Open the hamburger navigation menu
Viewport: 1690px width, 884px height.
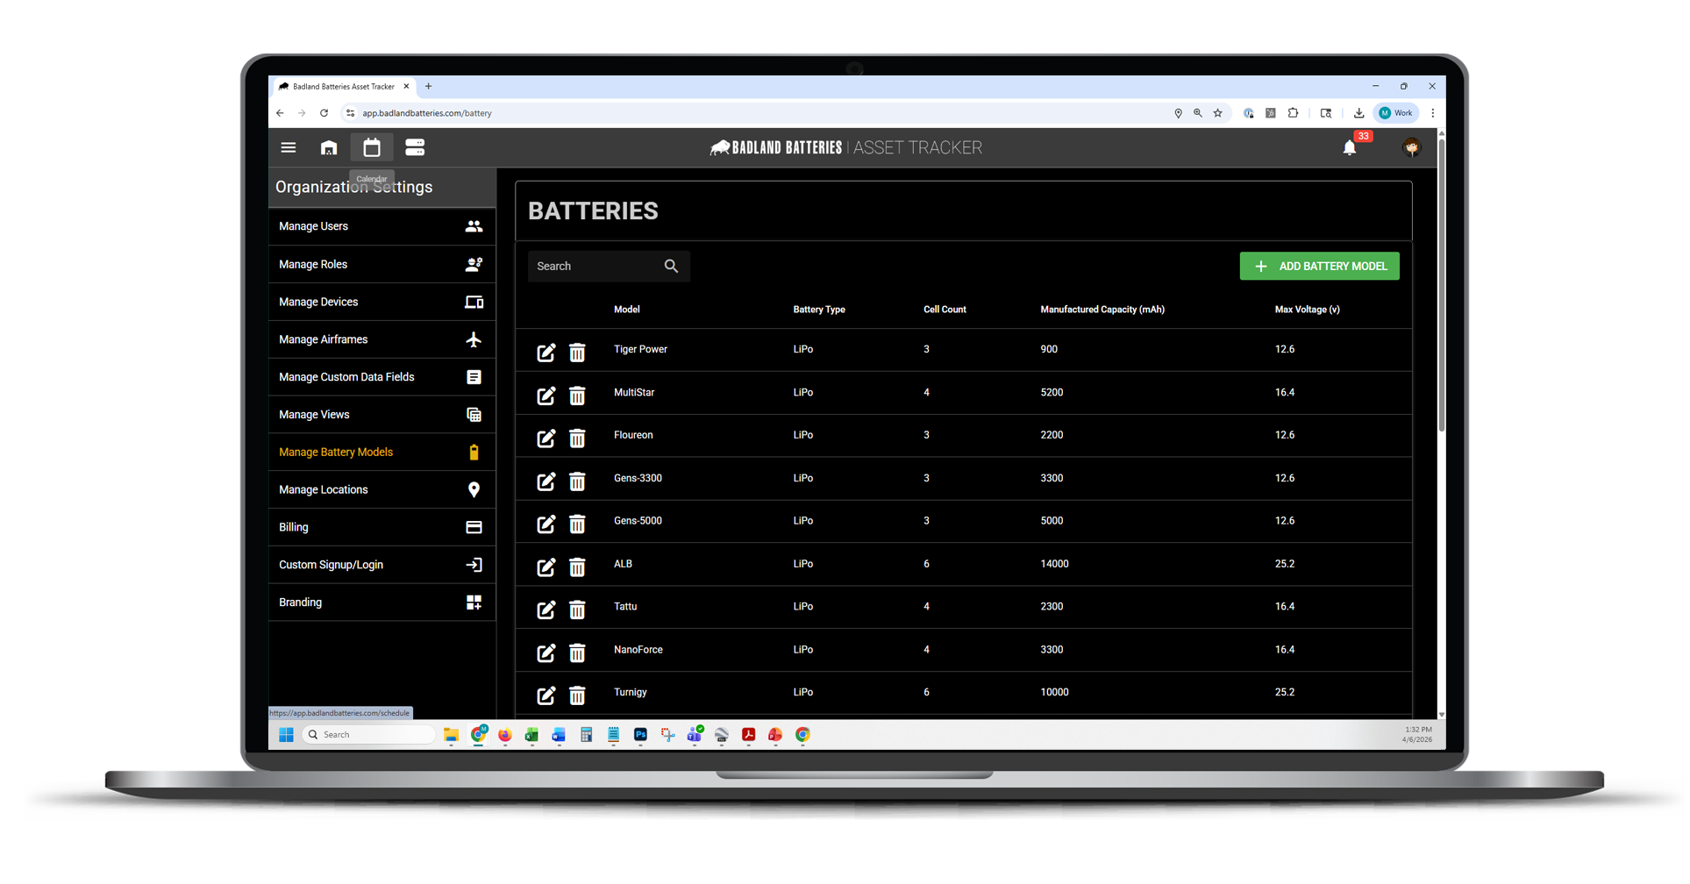pyautogui.click(x=288, y=147)
